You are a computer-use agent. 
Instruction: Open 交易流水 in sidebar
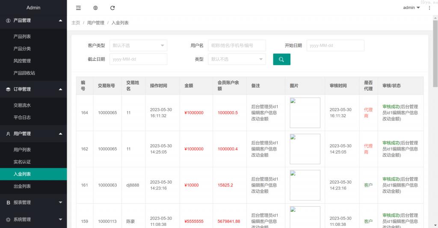(22, 105)
